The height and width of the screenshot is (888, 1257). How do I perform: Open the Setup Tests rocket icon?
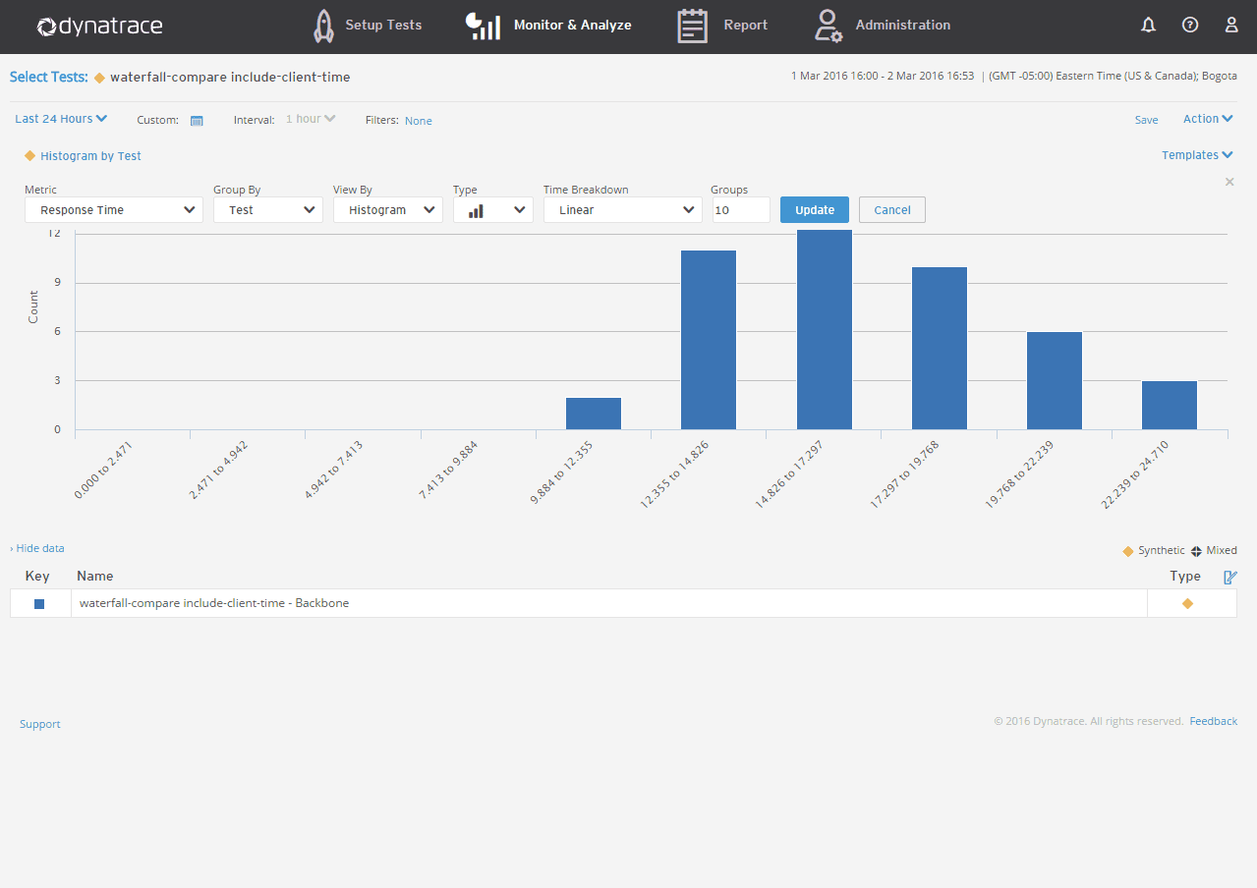tap(323, 26)
